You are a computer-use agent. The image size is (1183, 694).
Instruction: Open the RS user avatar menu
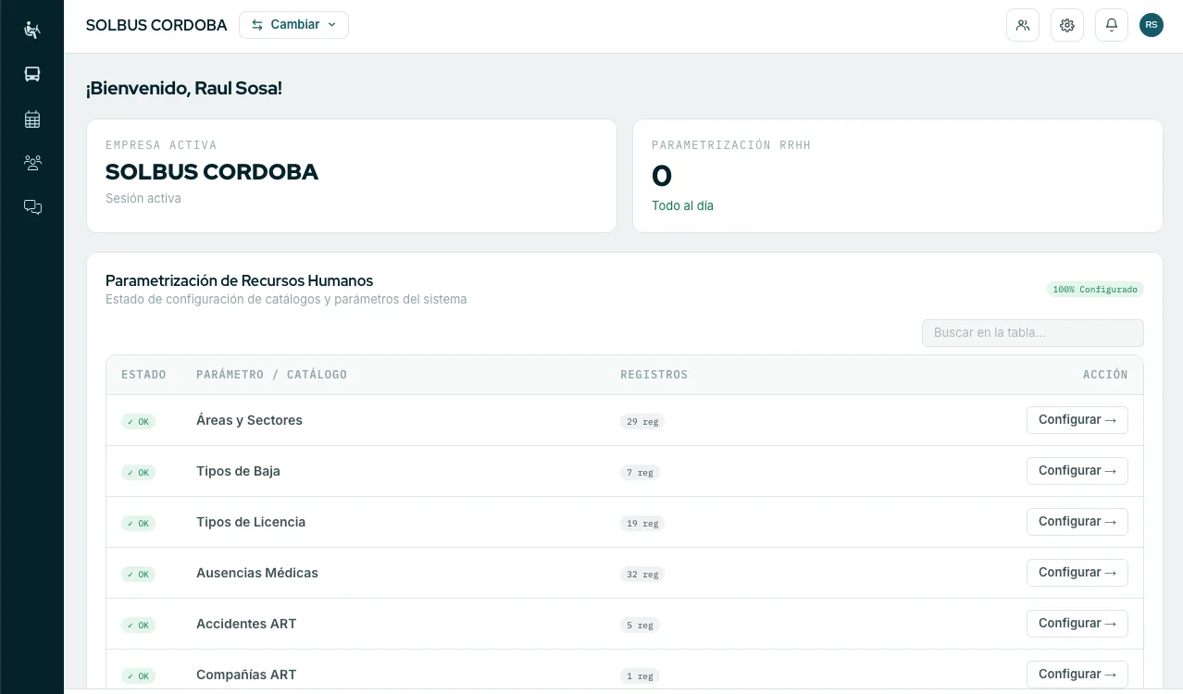point(1152,25)
